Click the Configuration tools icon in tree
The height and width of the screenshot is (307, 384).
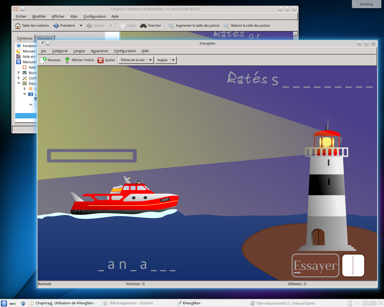pos(25,78)
